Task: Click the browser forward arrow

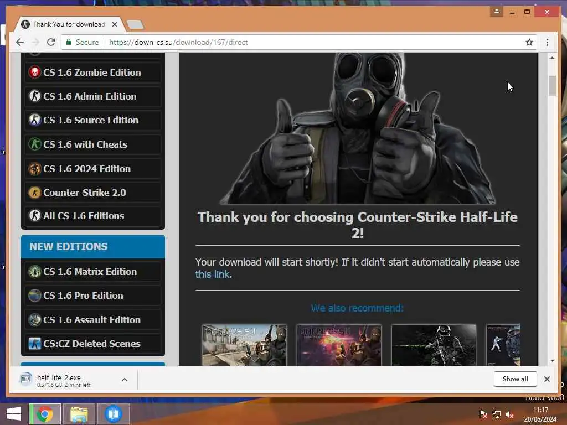Action: (35, 42)
